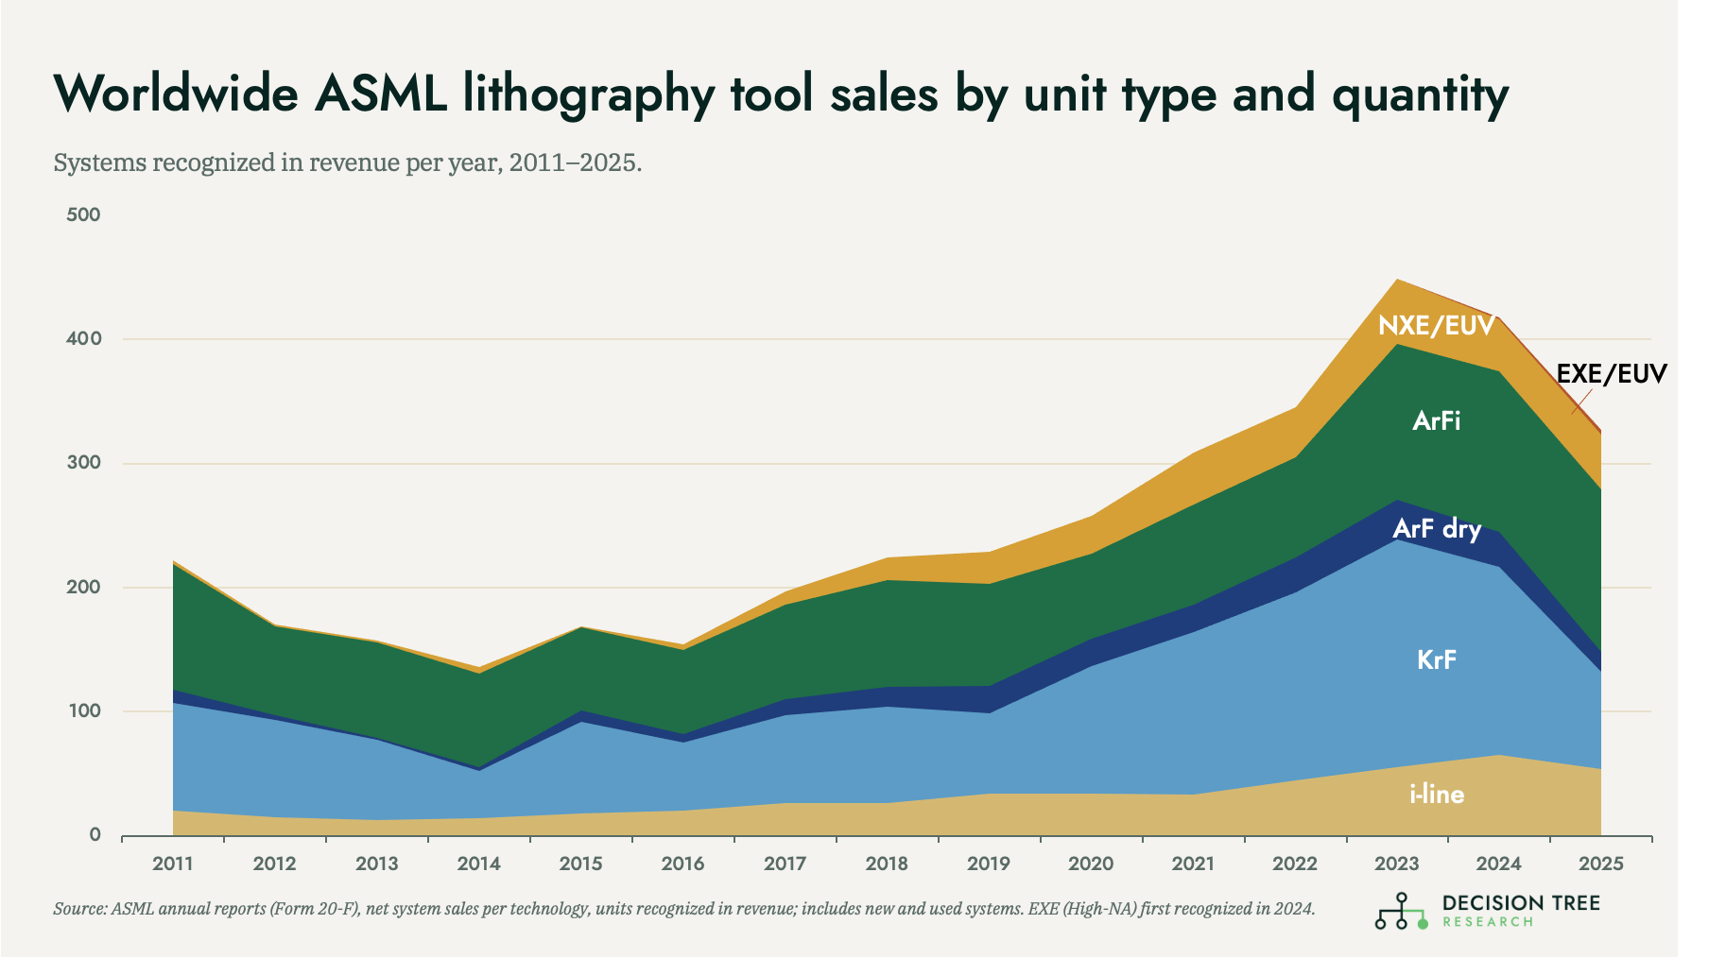
Task: Select the 2024 x-axis label
Action: click(1500, 864)
